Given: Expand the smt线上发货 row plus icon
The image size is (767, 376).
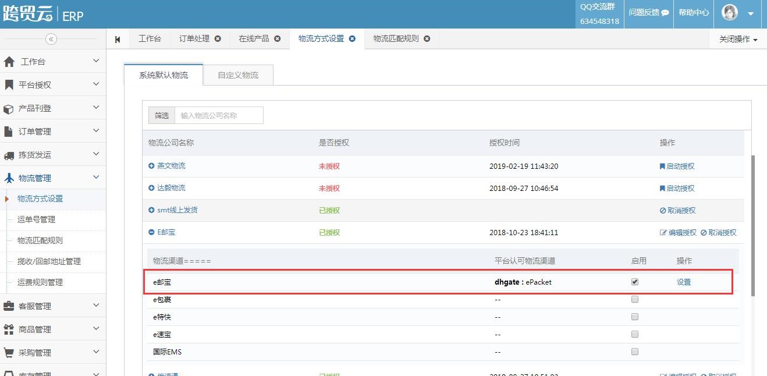Looking at the screenshot, I should pyautogui.click(x=151, y=210).
